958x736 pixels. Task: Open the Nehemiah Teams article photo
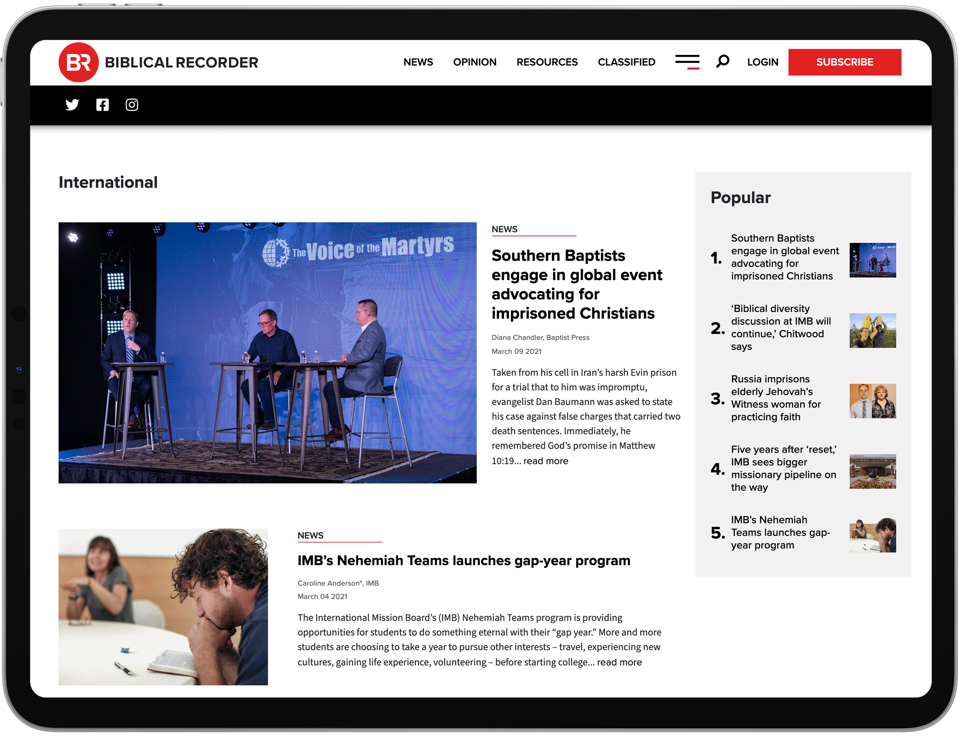point(163,607)
